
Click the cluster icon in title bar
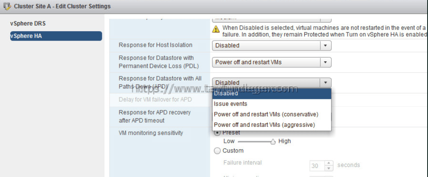pyautogui.click(x=7, y=6)
